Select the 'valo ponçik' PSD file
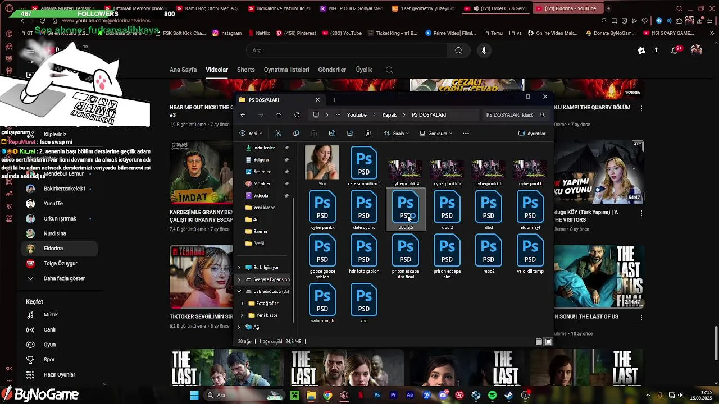This screenshot has width=719, height=404. point(322,304)
